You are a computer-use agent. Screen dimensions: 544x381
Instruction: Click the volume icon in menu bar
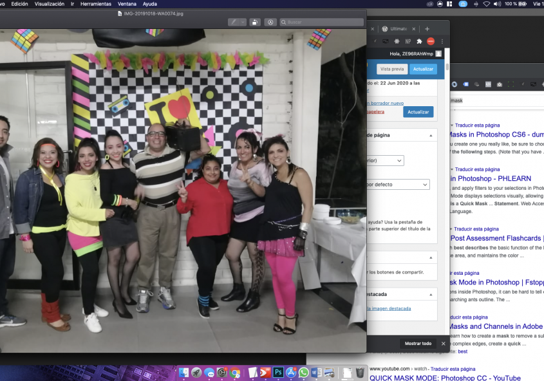tap(497, 4)
